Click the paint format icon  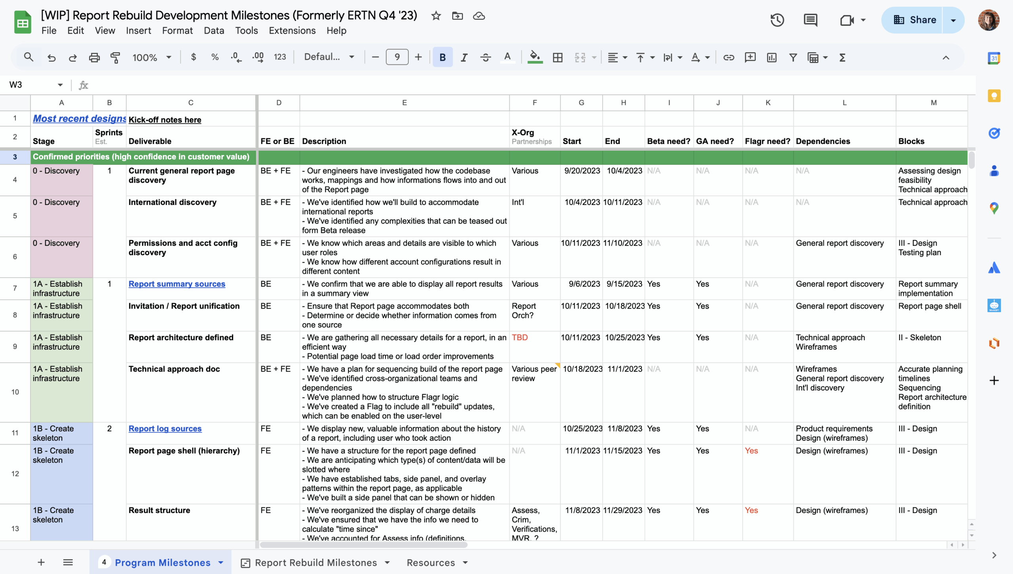coord(115,57)
